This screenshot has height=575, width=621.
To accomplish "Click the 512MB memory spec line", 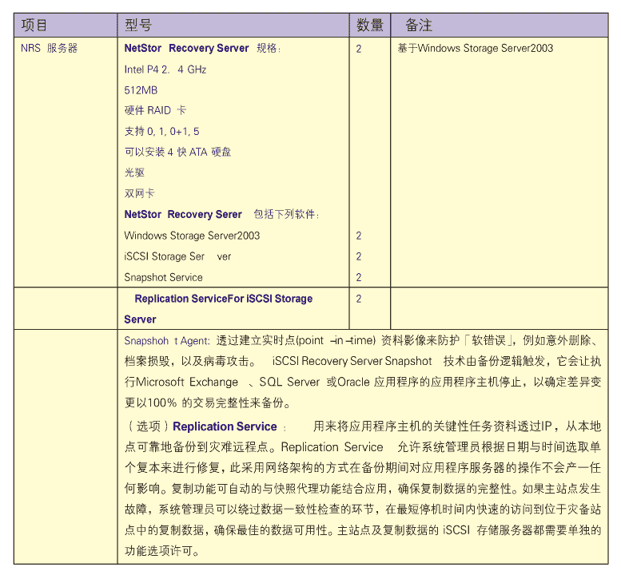I will pos(141,90).
